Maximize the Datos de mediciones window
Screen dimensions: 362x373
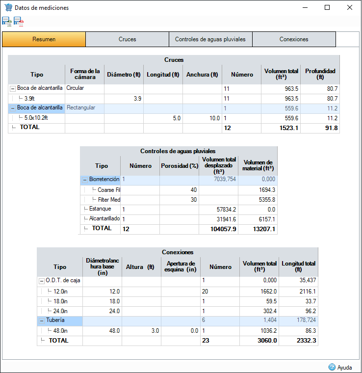327,8
